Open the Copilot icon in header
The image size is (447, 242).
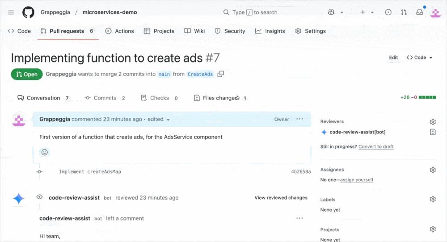tap(331, 13)
